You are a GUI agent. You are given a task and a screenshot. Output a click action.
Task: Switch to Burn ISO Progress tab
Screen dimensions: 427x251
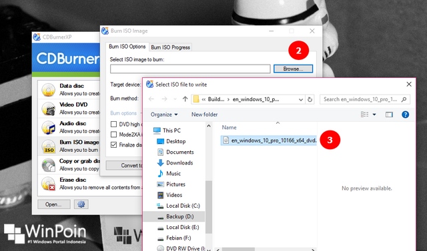(171, 47)
